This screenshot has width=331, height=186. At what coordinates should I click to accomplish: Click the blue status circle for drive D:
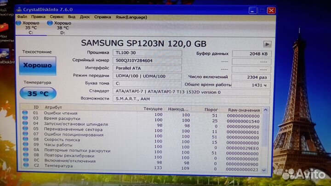pyautogui.click(x=50, y=23)
